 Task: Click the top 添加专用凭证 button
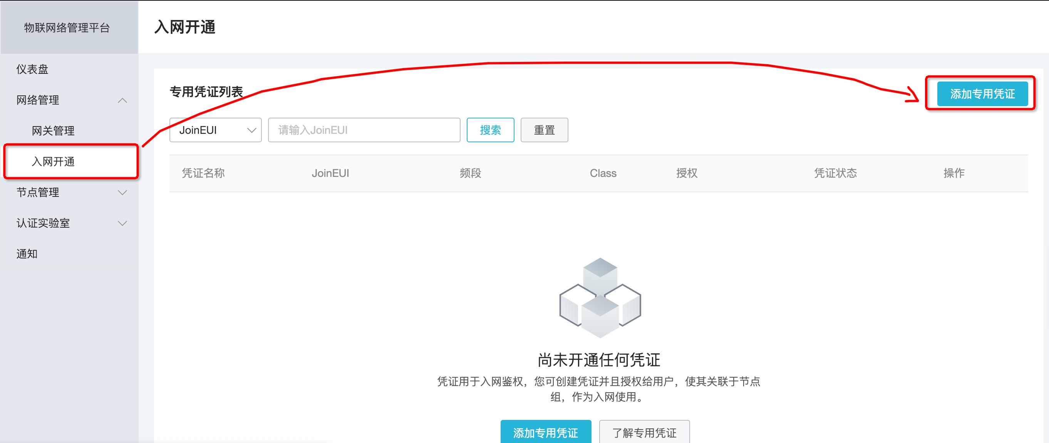[982, 93]
